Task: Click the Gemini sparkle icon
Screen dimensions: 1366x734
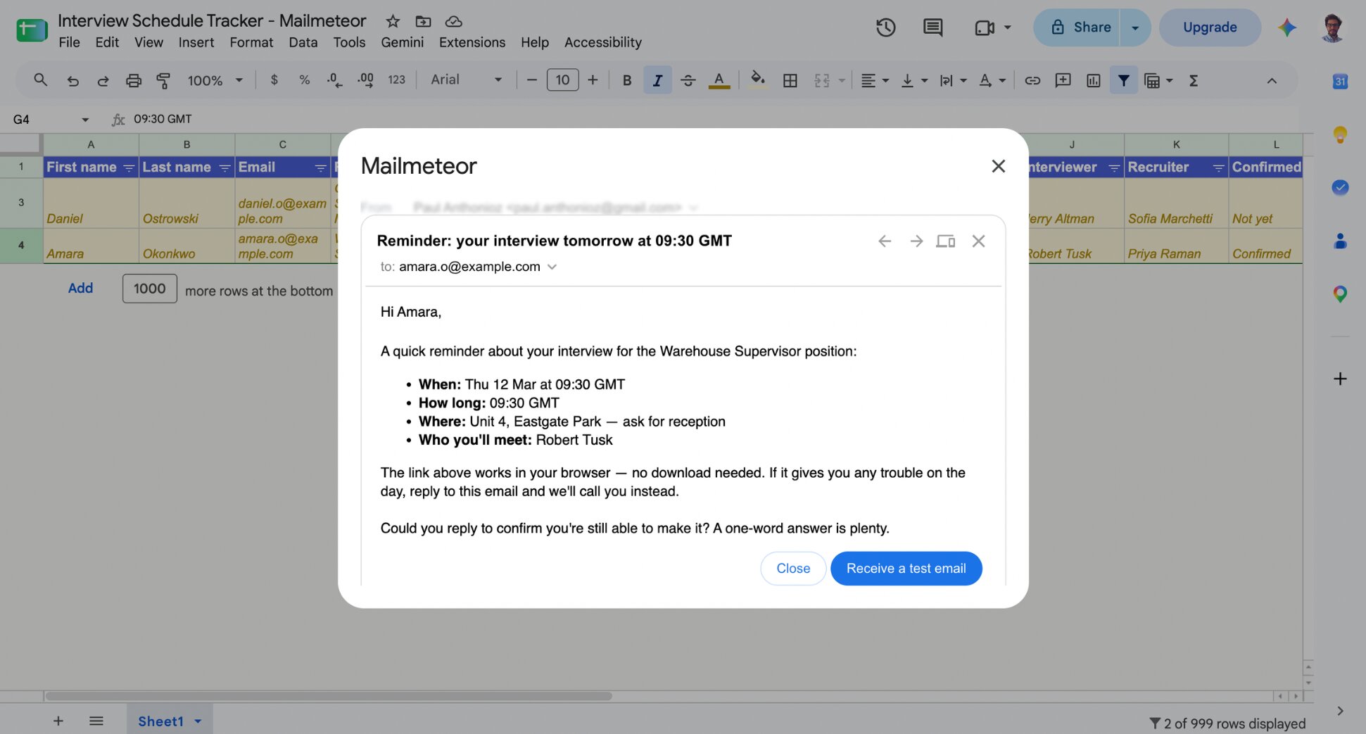Action: [x=1287, y=27]
